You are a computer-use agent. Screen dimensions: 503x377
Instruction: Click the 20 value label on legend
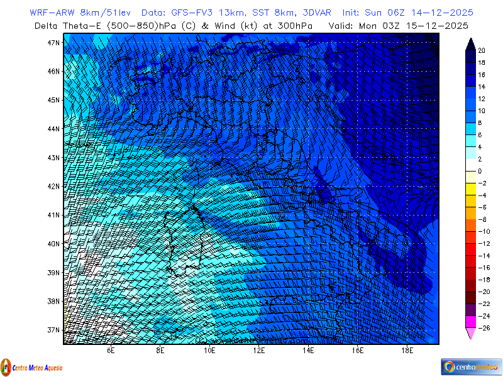tap(481, 51)
